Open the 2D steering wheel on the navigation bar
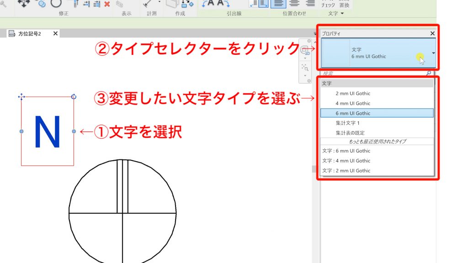The width and height of the screenshot is (468, 263). click(304, 50)
